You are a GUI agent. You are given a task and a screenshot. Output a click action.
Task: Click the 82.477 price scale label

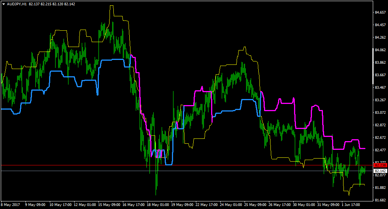[x=380, y=150]
